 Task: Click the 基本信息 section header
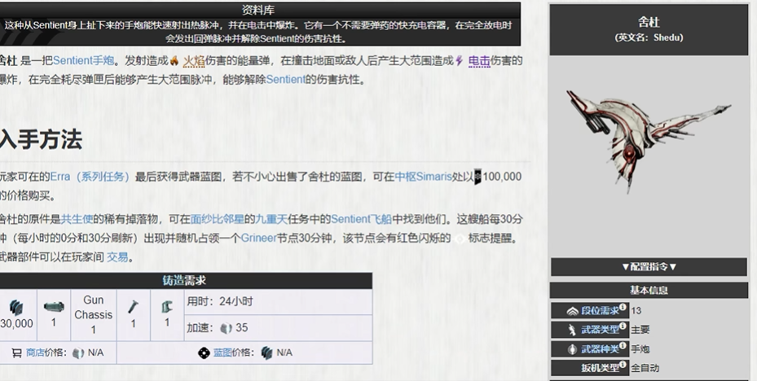(649, 291)
